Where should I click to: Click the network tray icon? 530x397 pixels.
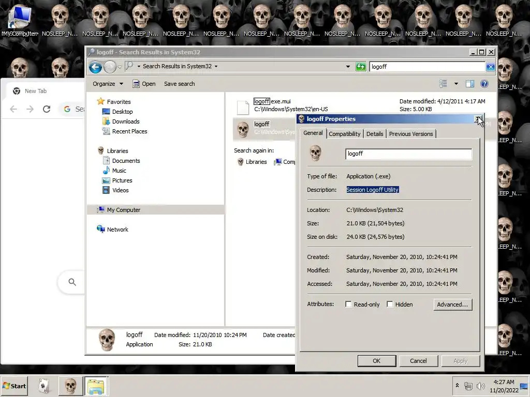tap(468, 386)
